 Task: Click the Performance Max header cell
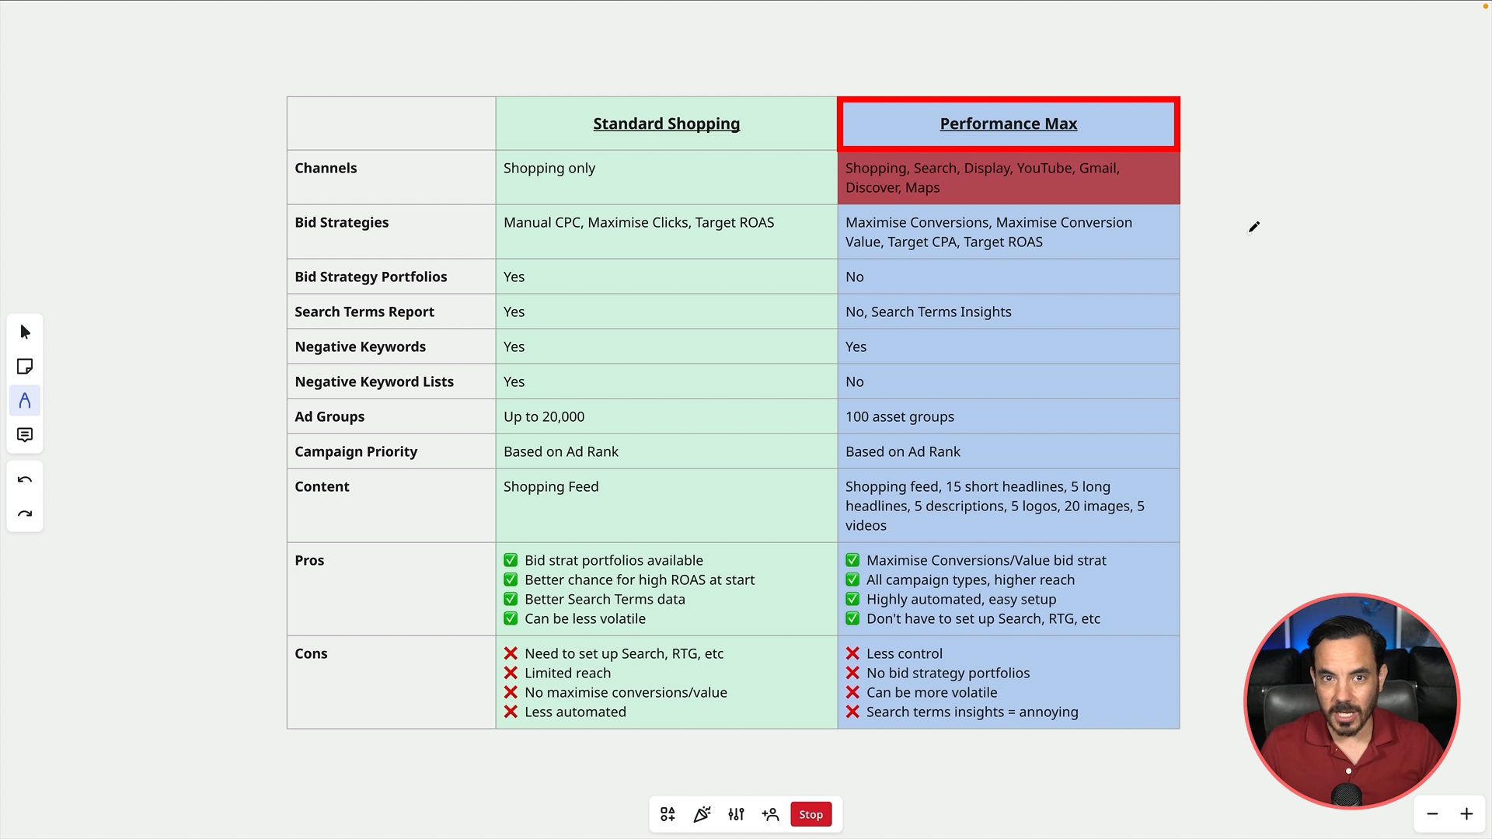(1008, 124)
